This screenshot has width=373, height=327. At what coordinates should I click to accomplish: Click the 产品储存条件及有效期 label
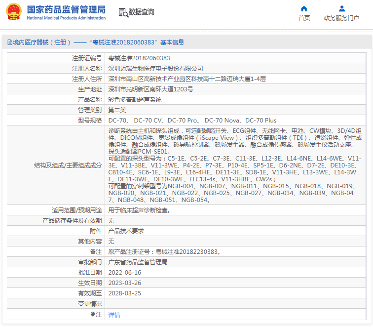(72, 220)
